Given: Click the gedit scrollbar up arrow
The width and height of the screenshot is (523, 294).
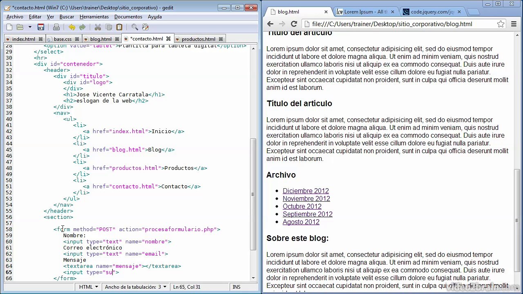Looking at the screenshot, I should click(253, 48).
